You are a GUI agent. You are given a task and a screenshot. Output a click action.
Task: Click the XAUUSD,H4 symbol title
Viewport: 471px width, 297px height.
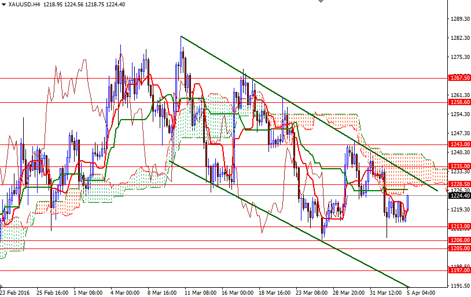(x=24, y=5)
